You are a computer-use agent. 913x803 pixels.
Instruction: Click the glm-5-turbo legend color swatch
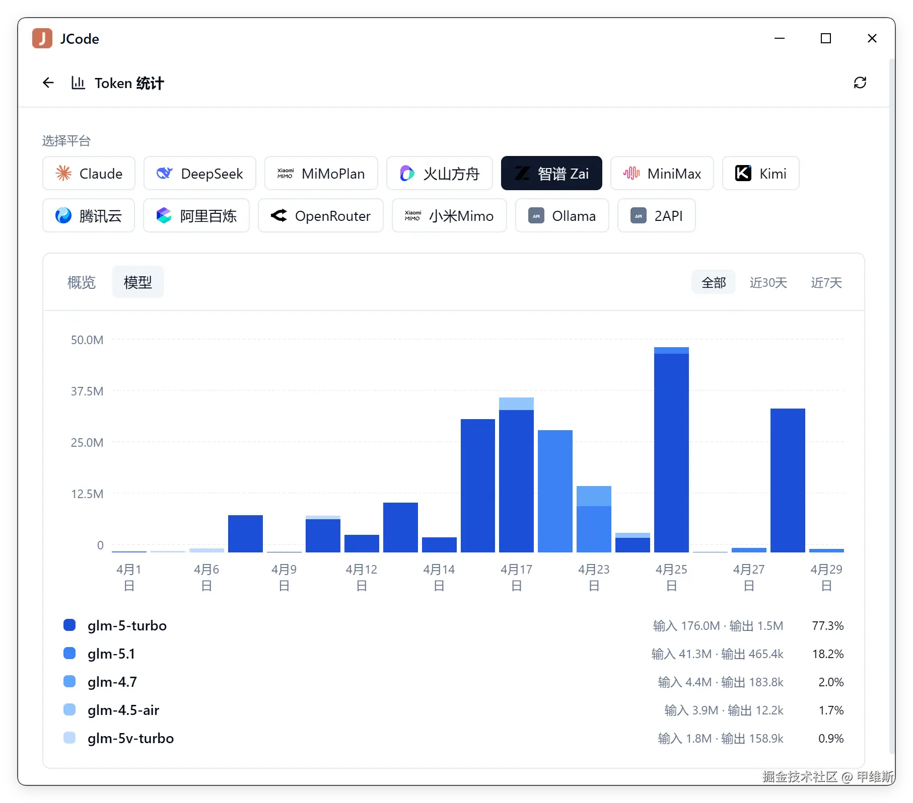[69, 625]
